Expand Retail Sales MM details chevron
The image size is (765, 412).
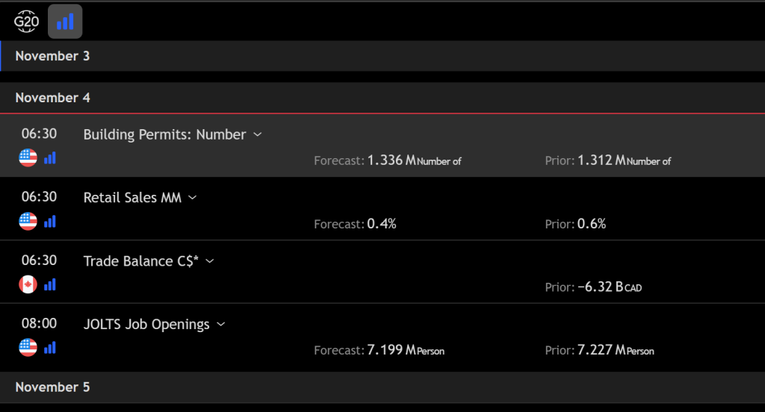click(193, 198)
